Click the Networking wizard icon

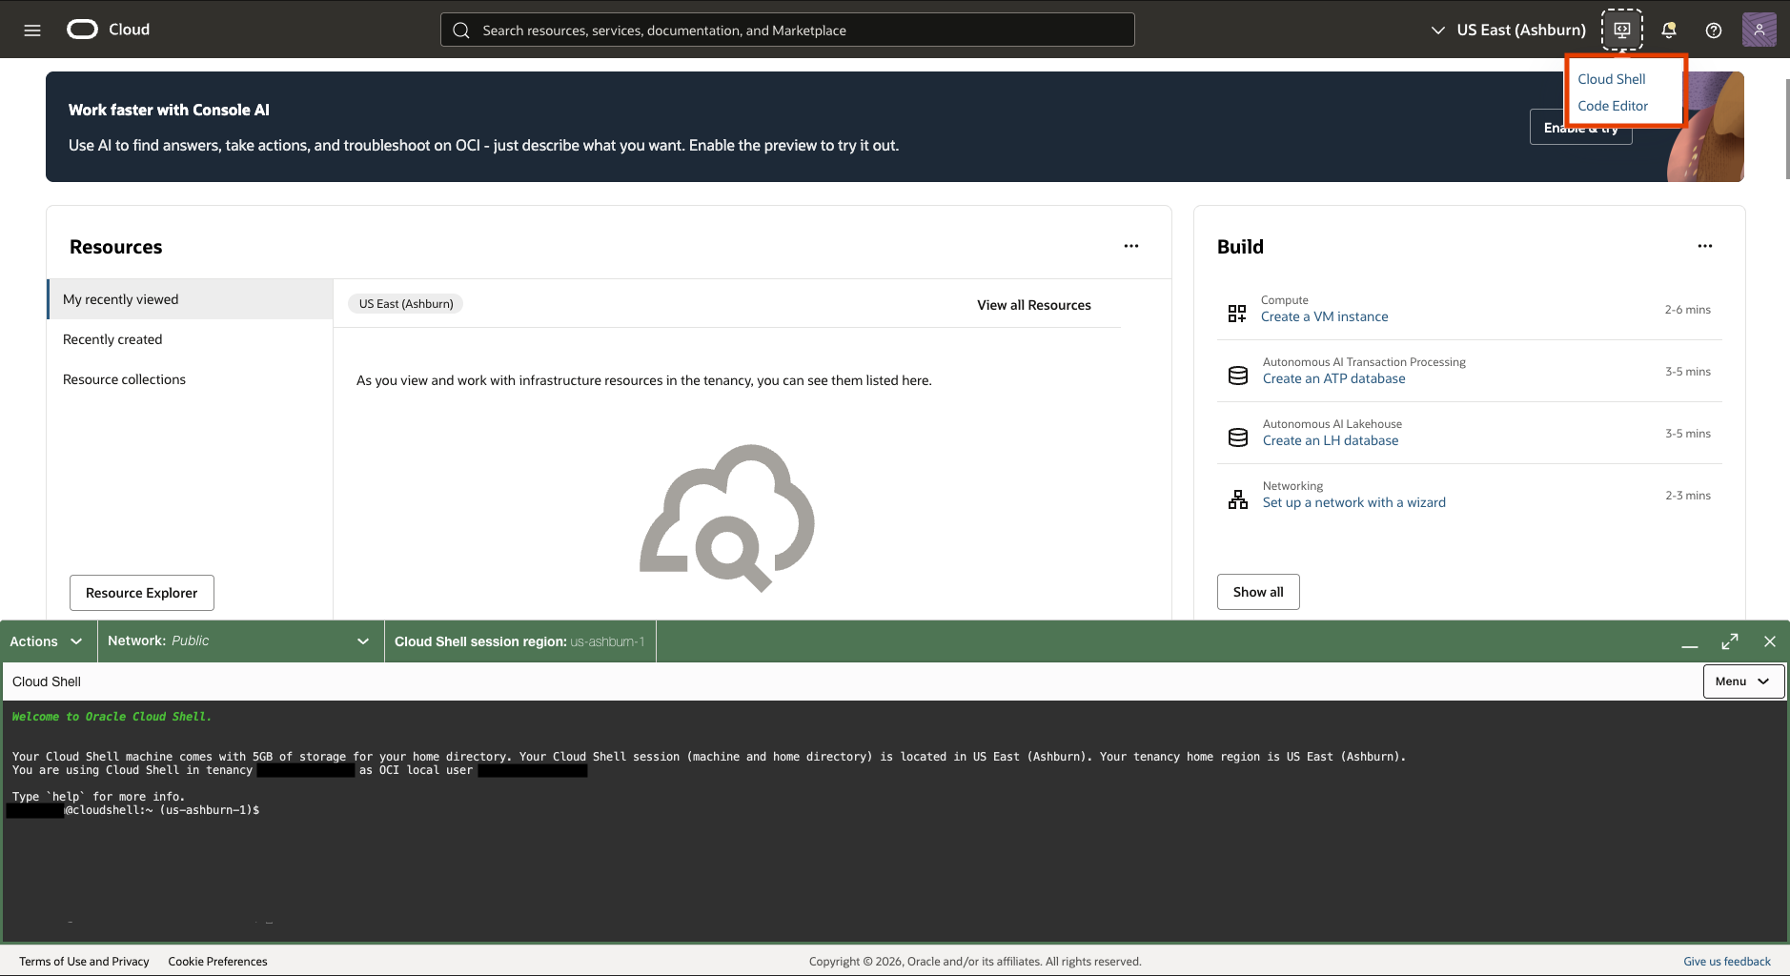tap(1238, 499)
